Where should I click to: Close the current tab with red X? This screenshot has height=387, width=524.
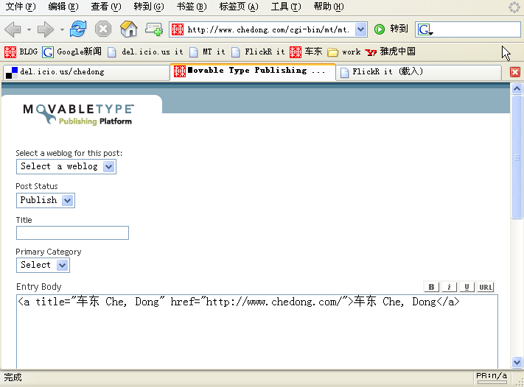coord(515,71)
